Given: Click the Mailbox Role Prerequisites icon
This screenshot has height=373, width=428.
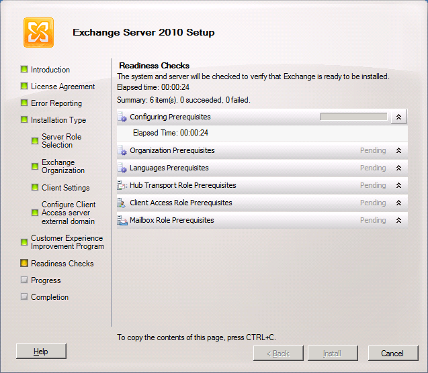Looking at the screenshot, I should (x=122, y=221).
